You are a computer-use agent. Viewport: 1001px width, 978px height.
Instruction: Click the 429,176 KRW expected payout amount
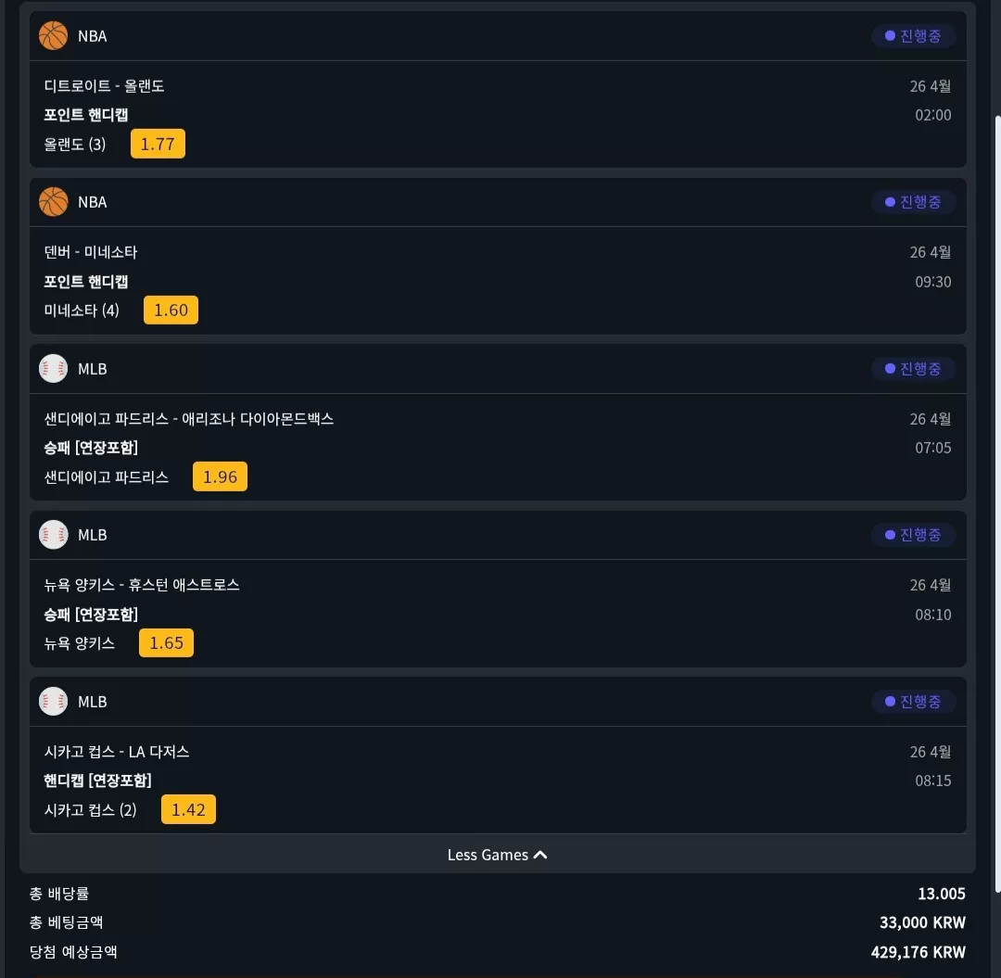(918, 952)
